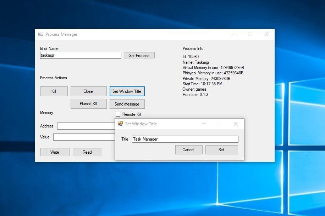This screenshot has height=216, width=325.
Task: Click Set to apply the title
Action: pos(221,149)
